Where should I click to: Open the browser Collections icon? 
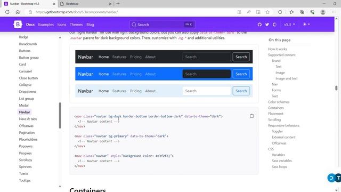[x=302, y=12]
